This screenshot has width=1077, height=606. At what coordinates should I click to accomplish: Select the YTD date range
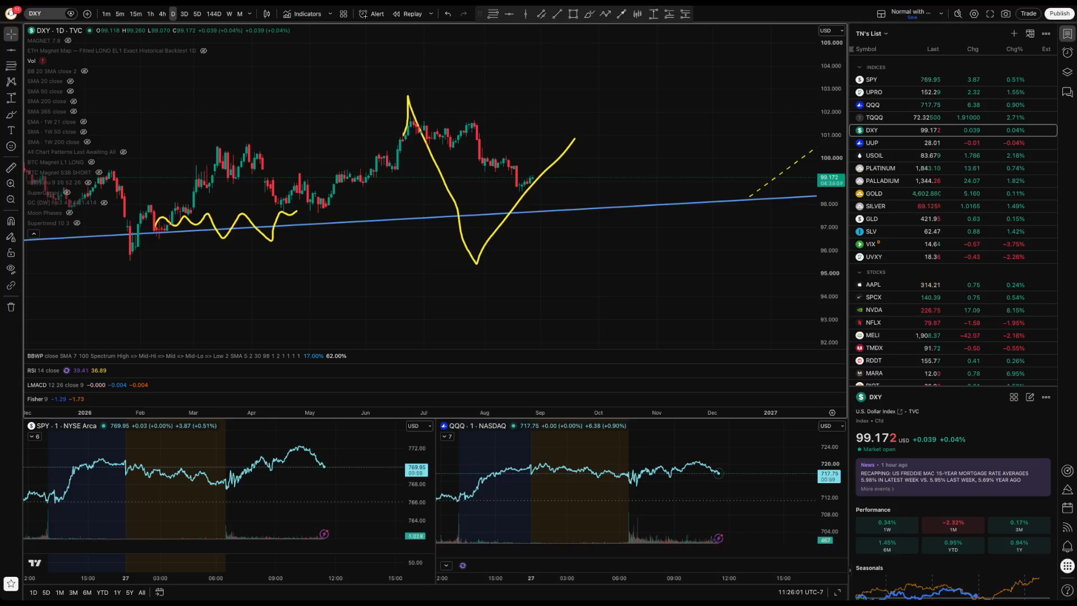(102, 593)
